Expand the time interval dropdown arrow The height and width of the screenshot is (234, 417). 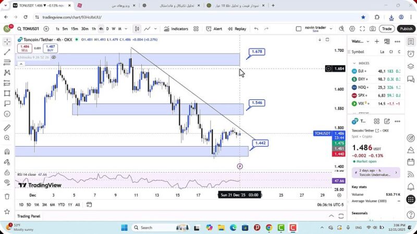pyautogui.click(x=126, y=29)
